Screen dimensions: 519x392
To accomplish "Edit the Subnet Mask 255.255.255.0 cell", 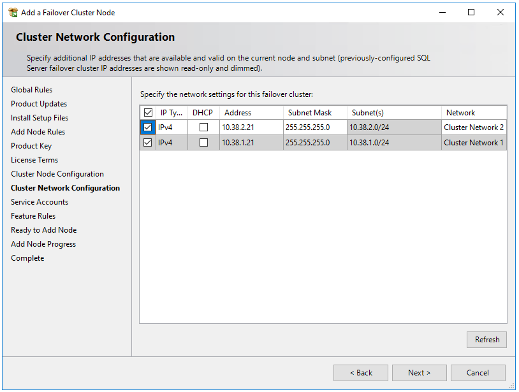I will click(311, 127).
